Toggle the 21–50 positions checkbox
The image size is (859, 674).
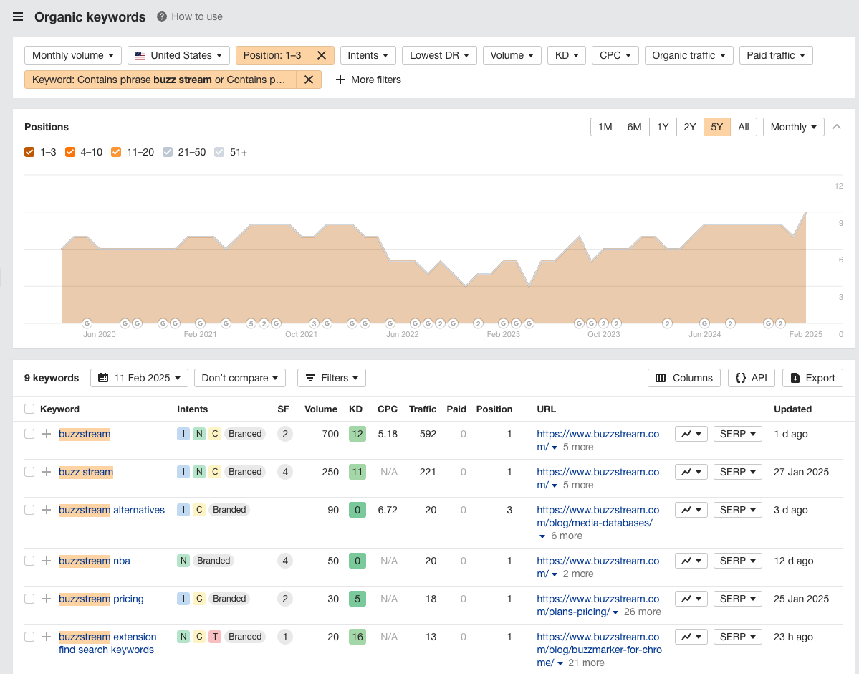168,152
